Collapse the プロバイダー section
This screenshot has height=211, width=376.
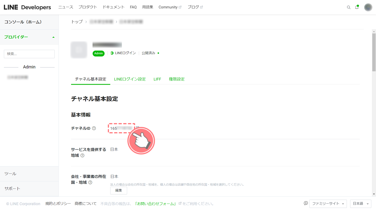(29, 37)
